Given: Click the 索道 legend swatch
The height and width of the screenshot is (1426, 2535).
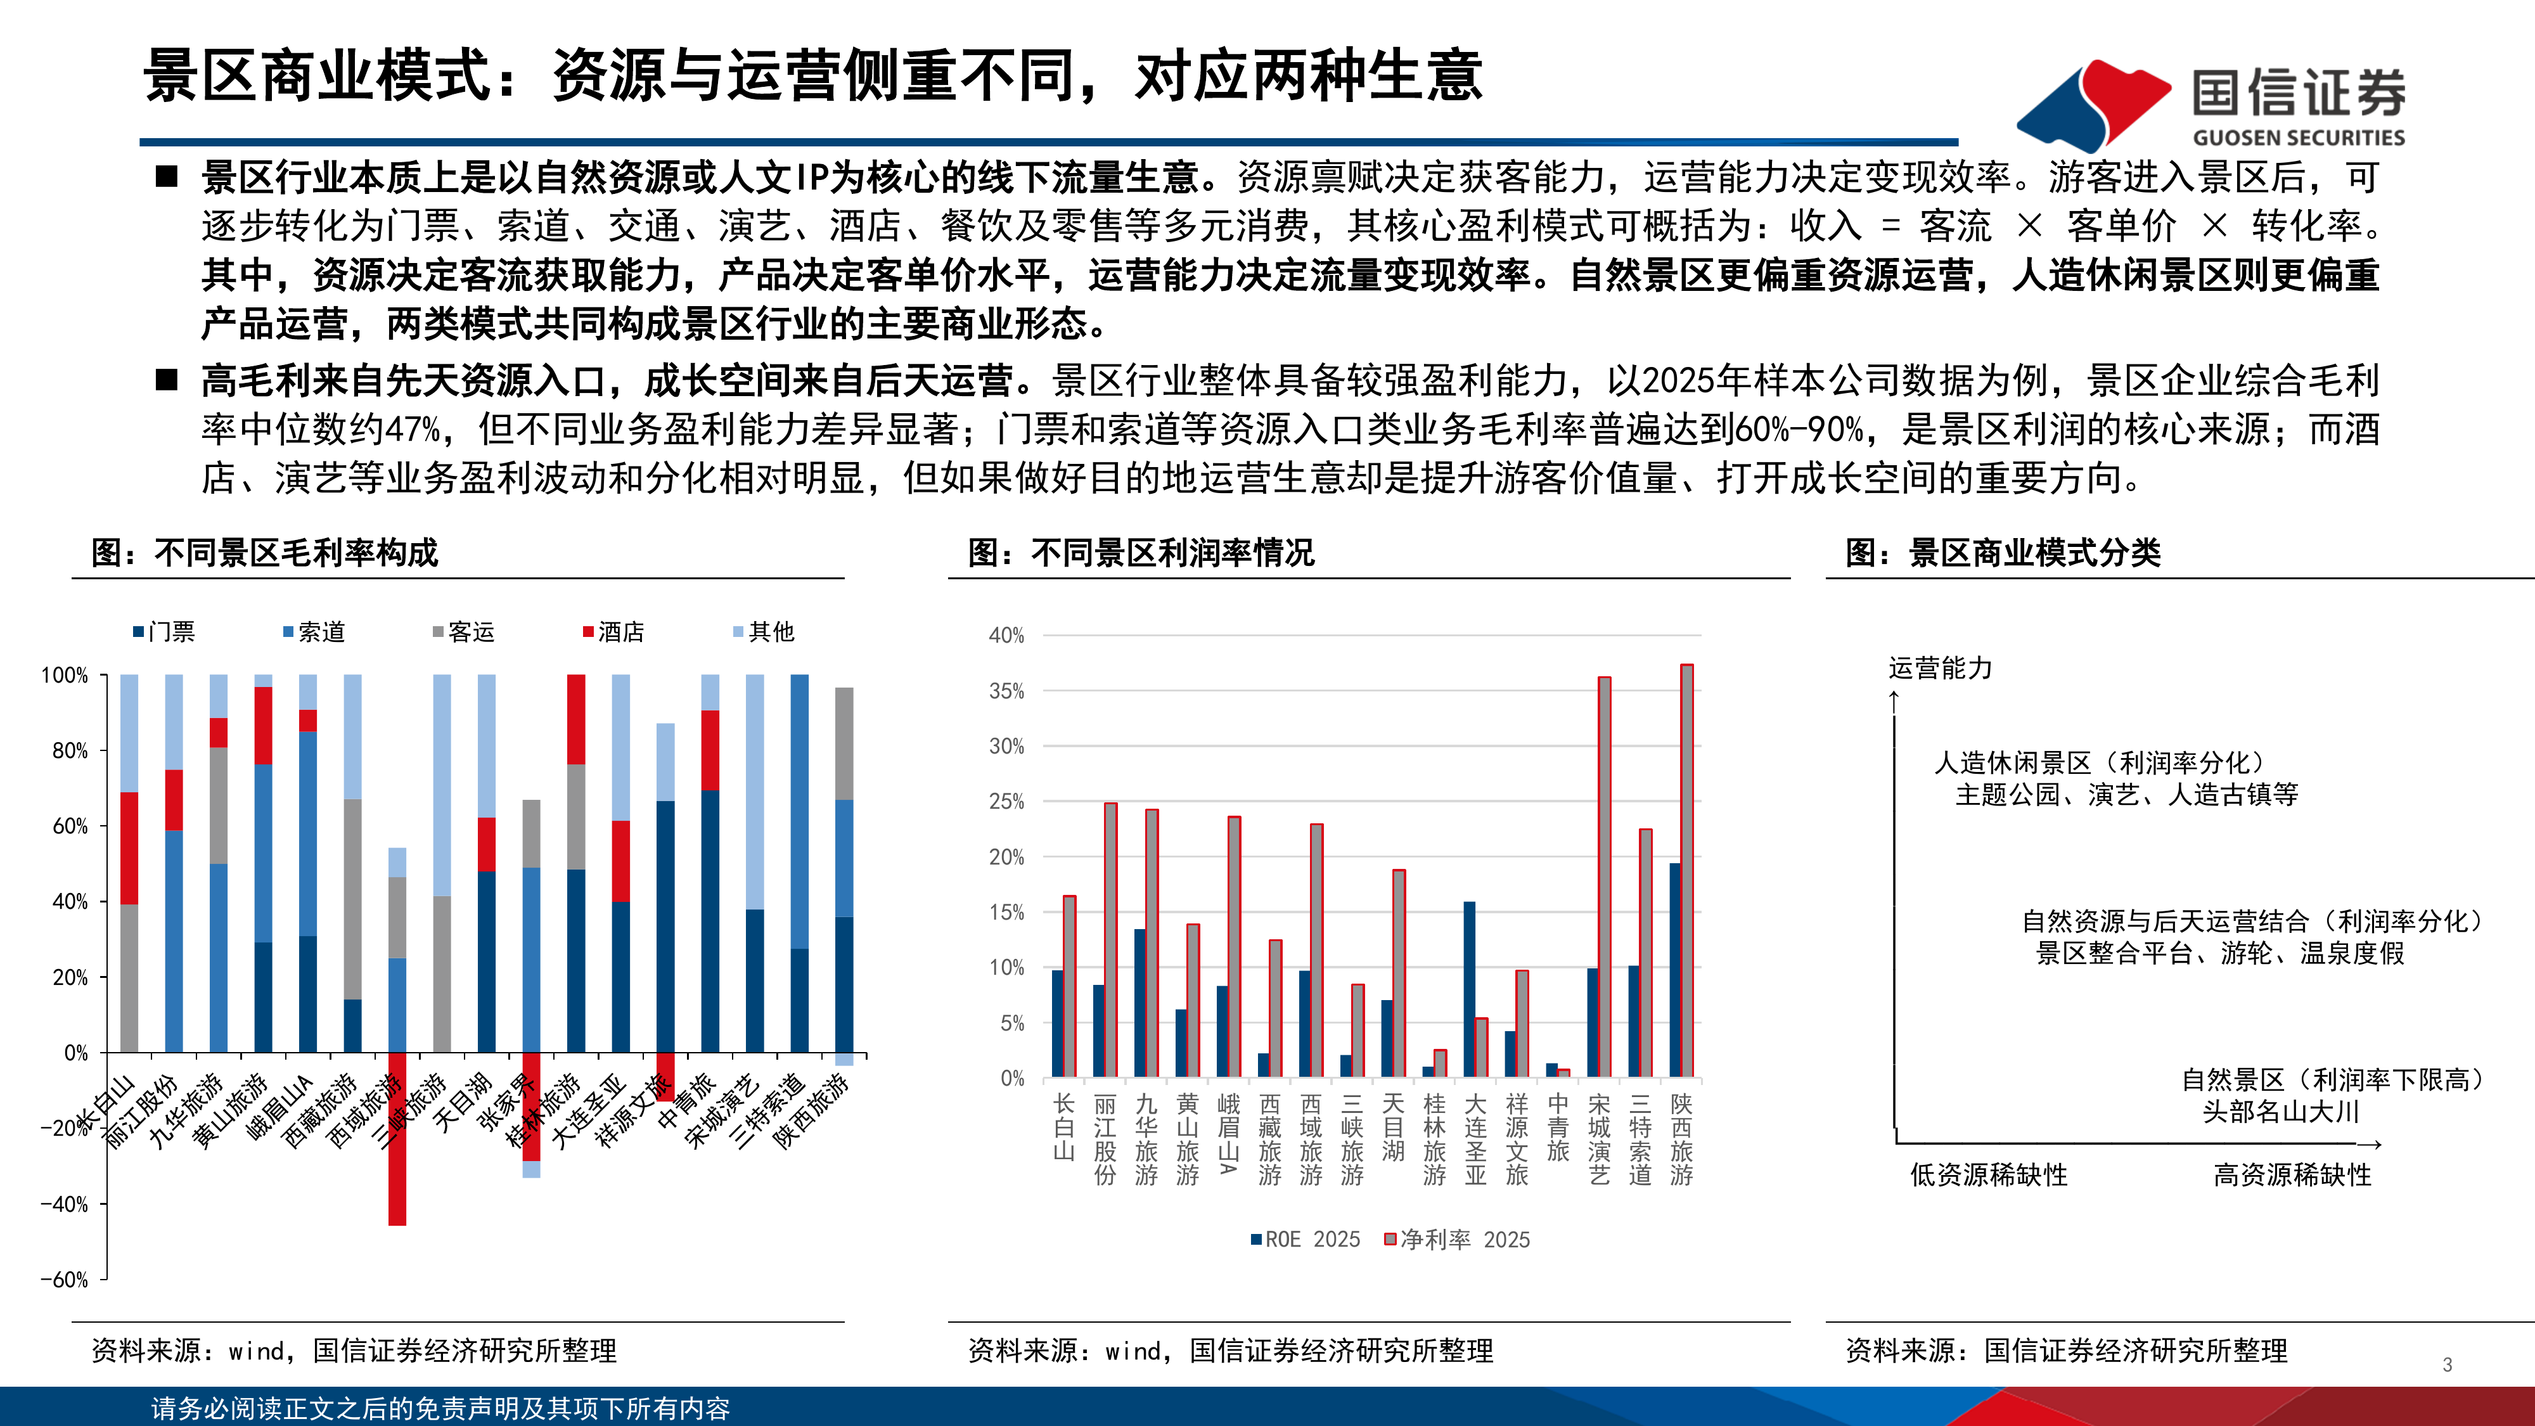Looking at the screenshot, I should (288, 632).
